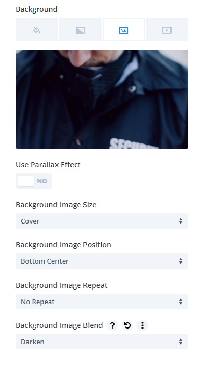Select the background image tab icon
199x367 pixels.
tap(123, 30)
